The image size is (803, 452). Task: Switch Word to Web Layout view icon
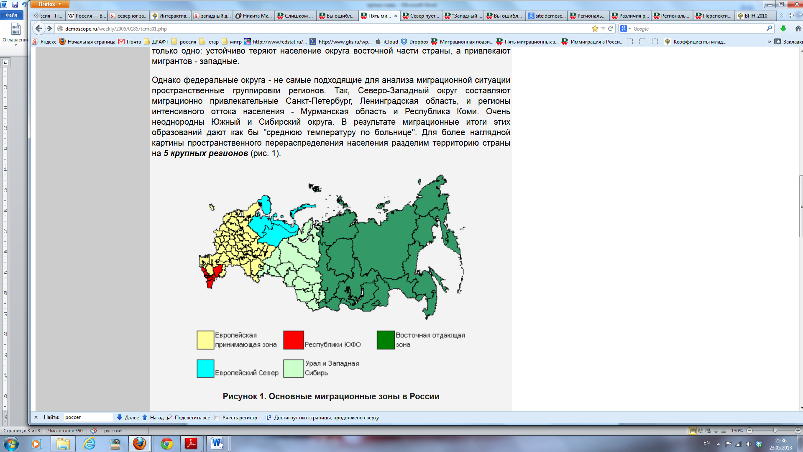tap(708, 431)
